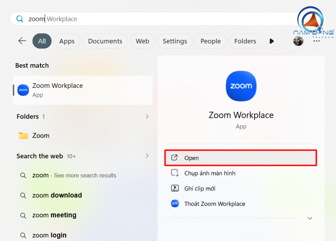This screenshot has height=241, width=336.
Task: Open the user profile avatar
Action: click(x=298, y=41)
